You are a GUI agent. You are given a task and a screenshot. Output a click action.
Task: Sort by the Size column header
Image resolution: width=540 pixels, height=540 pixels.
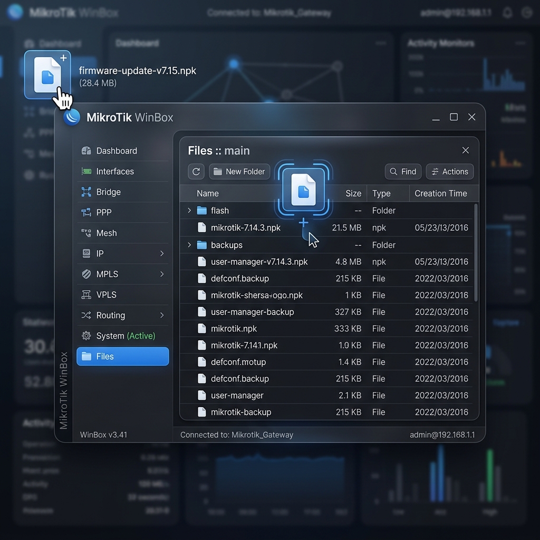click(353, 194)
